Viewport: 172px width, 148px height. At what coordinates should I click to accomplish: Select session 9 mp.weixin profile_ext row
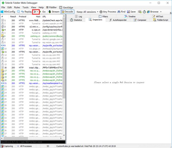point(32,45)
